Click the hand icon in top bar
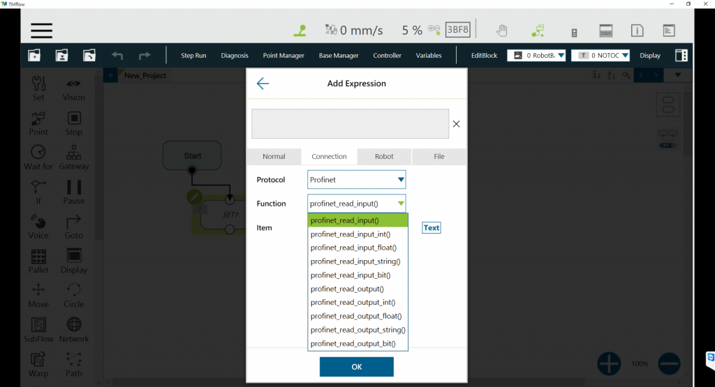 pyautogui.click(x=501, y=31)
